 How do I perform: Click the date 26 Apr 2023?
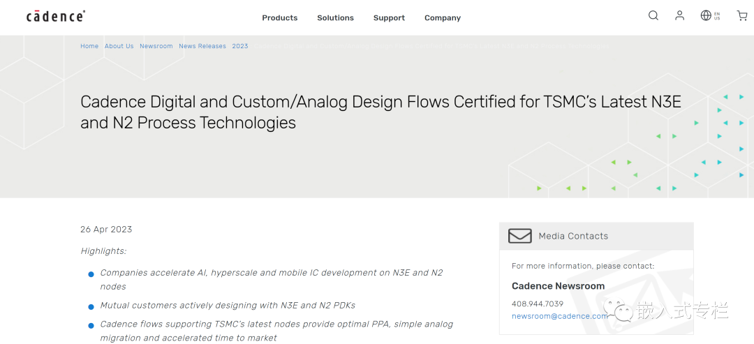click(106, 229)
